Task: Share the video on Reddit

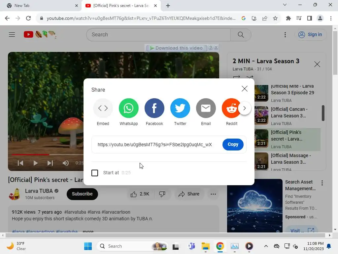Action: [231, 108]
